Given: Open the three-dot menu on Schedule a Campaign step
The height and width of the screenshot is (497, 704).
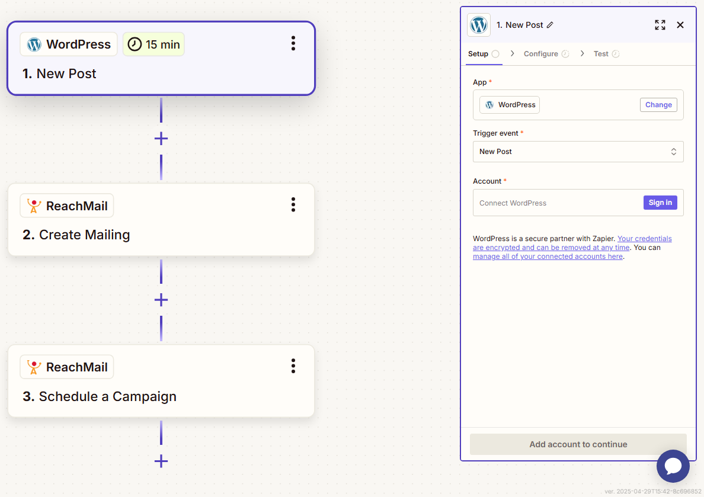Looking at the screenshot, I should click(293, 366).
